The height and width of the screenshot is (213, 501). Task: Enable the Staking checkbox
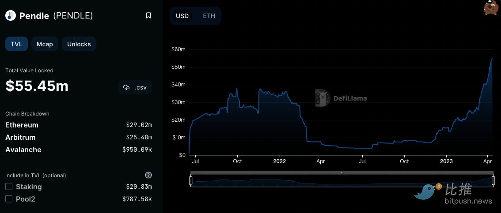[x=9, y=187]
